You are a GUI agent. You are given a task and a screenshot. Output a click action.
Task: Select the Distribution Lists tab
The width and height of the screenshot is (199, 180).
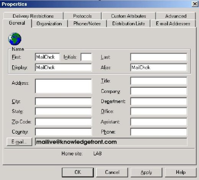[129, 24]
